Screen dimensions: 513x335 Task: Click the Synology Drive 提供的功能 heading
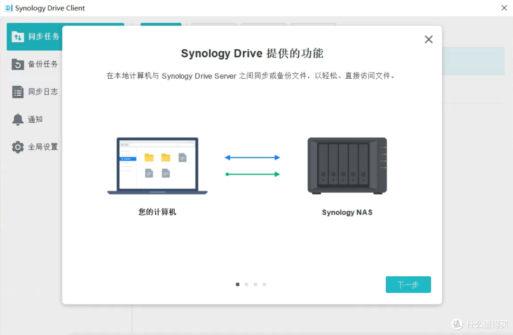(x=252, y=53)
